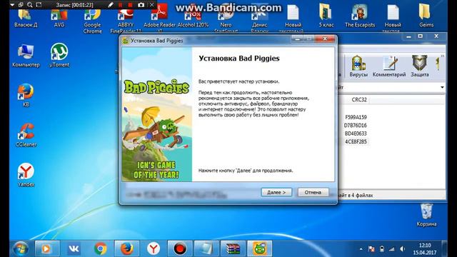Open the notepad taskbar icon
This screenshot has width=457, height=257.
[x=206, y=248]
